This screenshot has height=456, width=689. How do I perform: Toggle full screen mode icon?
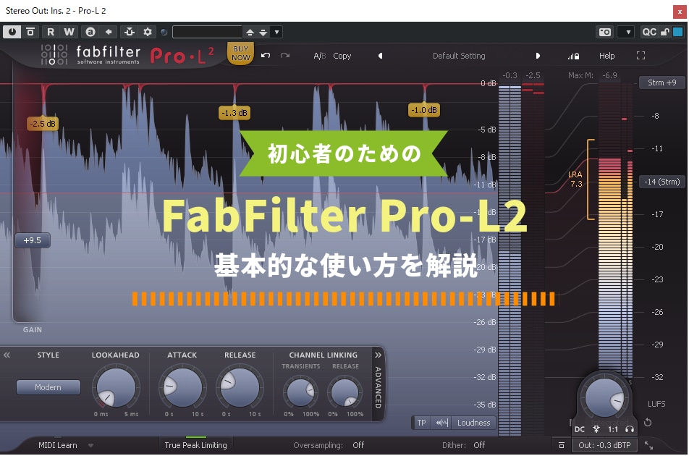(641, 56)
